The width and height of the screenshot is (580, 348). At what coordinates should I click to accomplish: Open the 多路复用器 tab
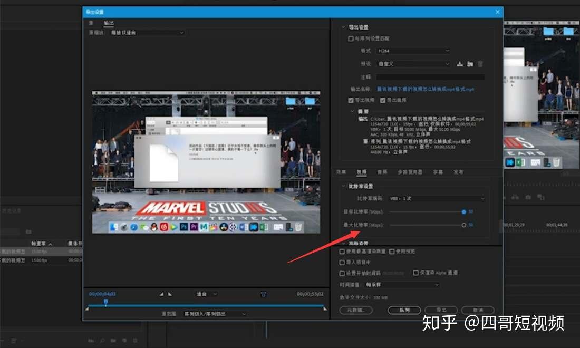pos(410,172)
